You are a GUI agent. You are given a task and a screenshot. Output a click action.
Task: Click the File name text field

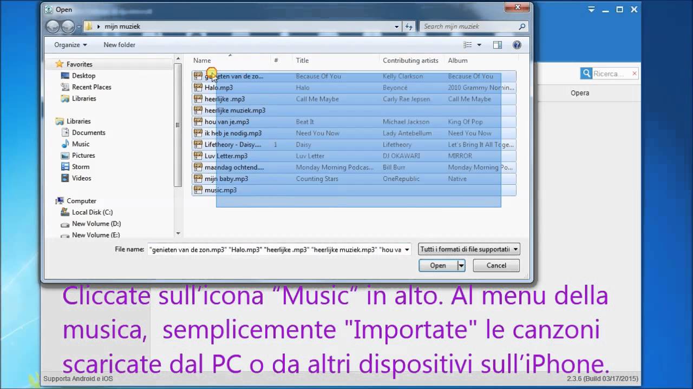point(275,250)
